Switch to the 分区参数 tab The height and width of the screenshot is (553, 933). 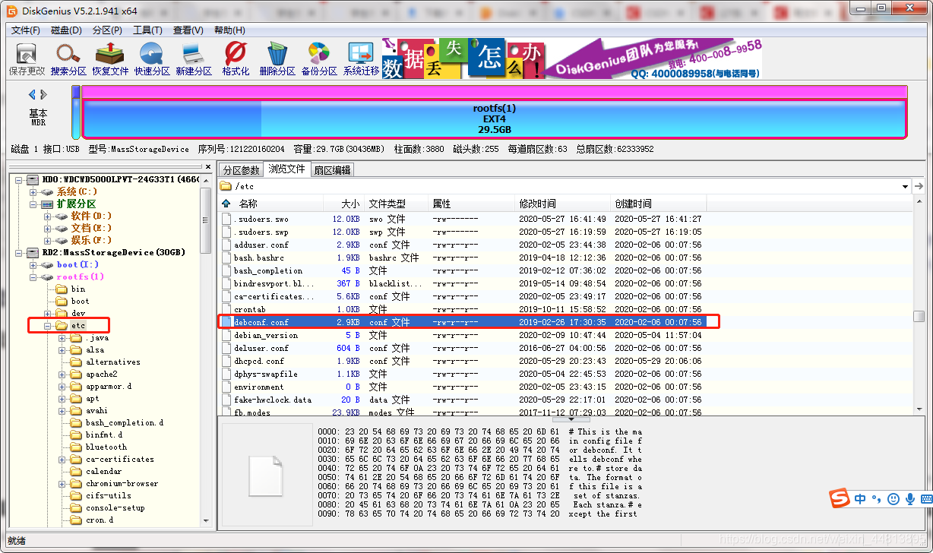(241, 170)
